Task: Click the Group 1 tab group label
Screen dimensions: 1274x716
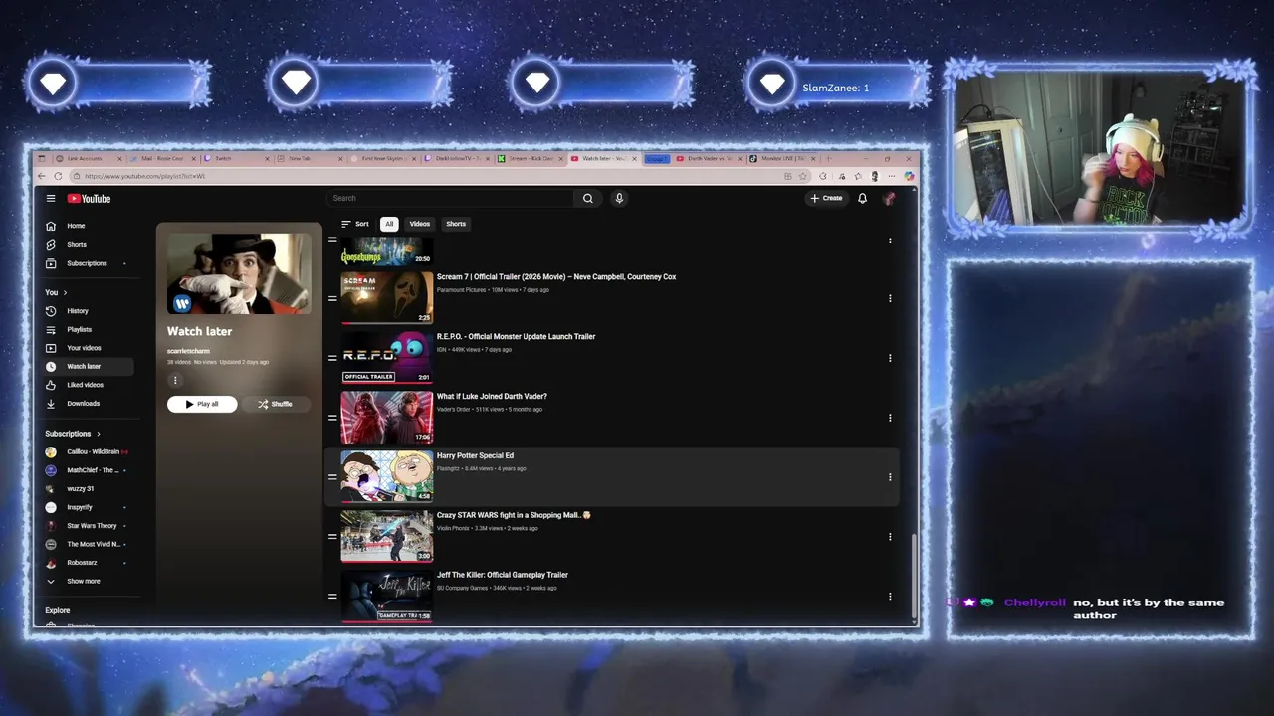Action: point(656,158)
